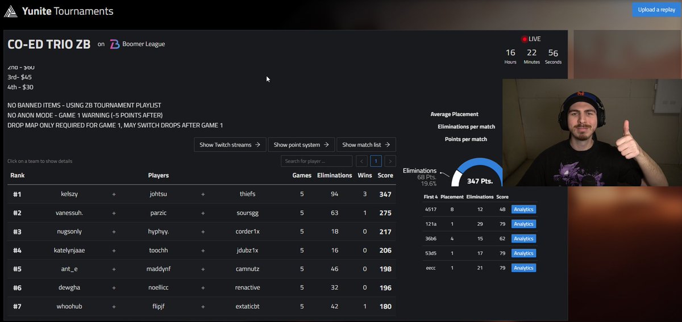Viewport: 682px width, 322px height.
Task: Open Analytics for match 53d5
Action: coord(523,253)
